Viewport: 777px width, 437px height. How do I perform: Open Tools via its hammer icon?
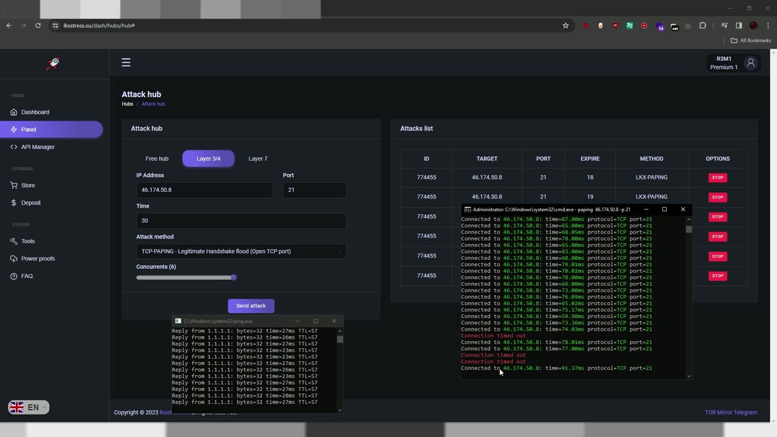(x=14, y=241)
